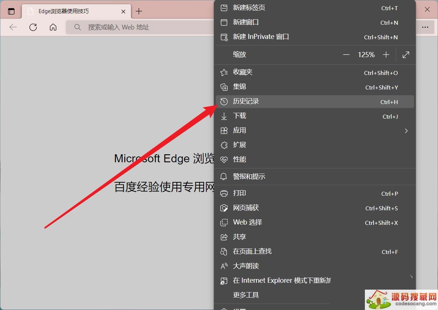The width and height of the screenshot is (438, 310).
Task: Select 历史记录 from the menu
Action: [246, 102]
